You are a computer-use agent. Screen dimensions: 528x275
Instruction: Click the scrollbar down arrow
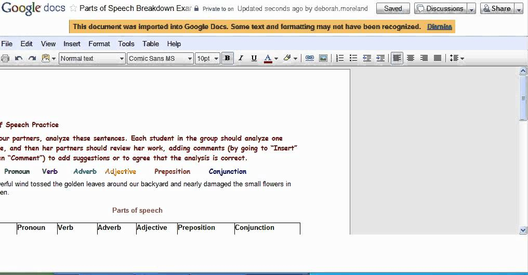point(523,230)
